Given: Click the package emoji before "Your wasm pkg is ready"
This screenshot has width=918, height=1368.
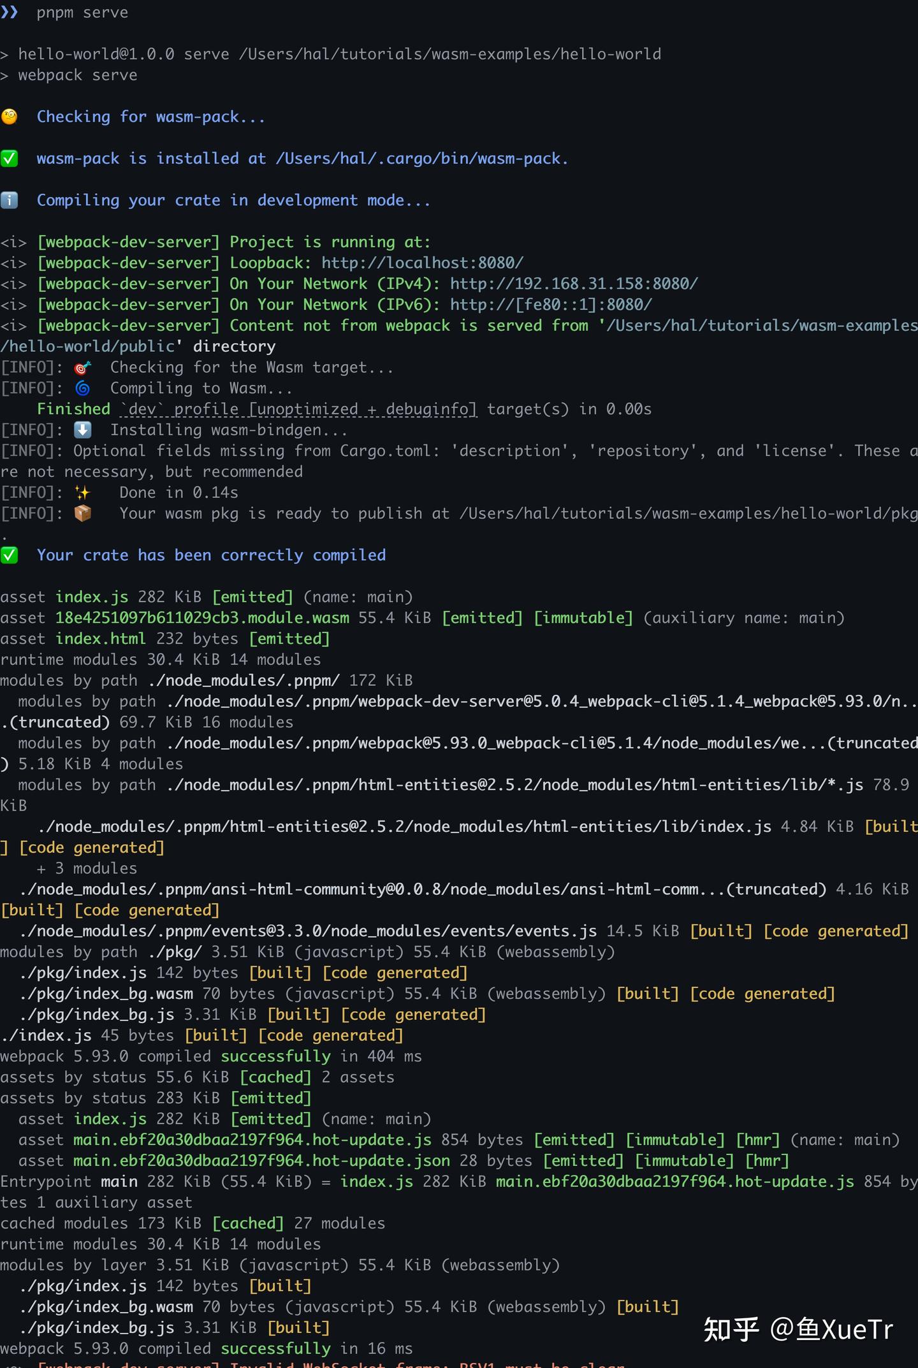Looking at the screenshot, I should coord(83,514).
